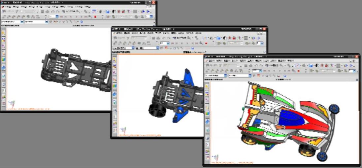Click the black-and-white half circle icon in back window

pyautogui.click(x=114, y=12)
